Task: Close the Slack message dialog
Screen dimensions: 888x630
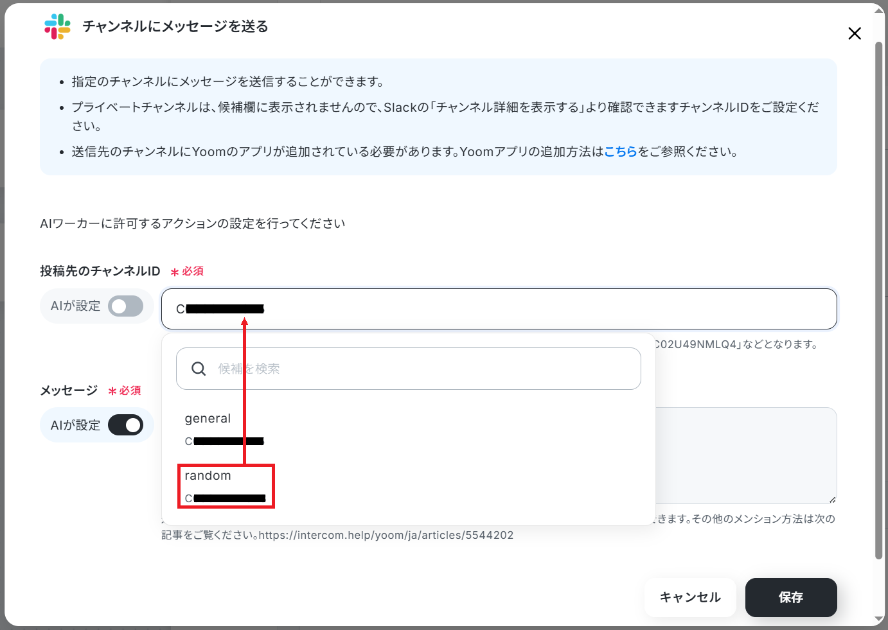Action: (854, 33)
